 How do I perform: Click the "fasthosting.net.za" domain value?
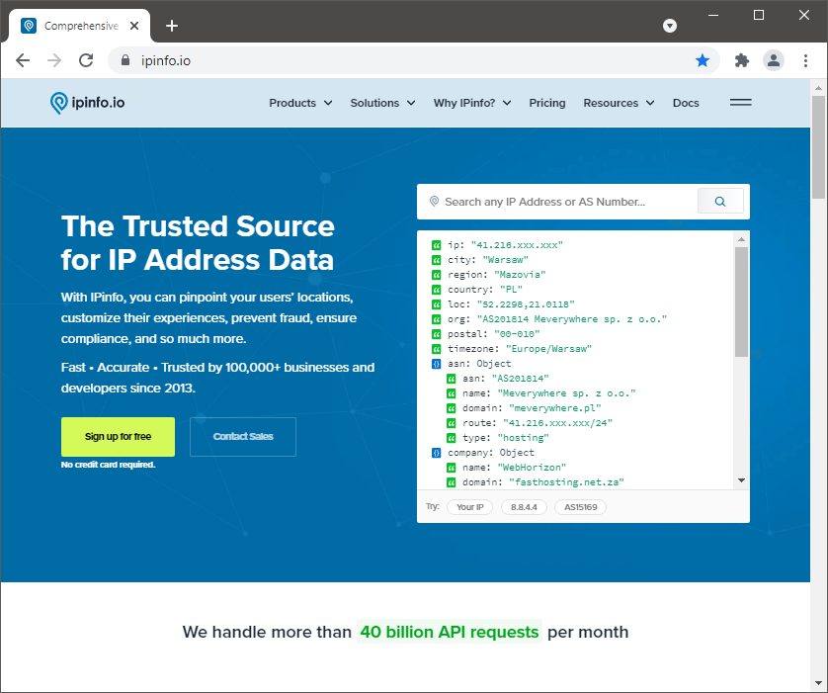click(x=566, y=482)
